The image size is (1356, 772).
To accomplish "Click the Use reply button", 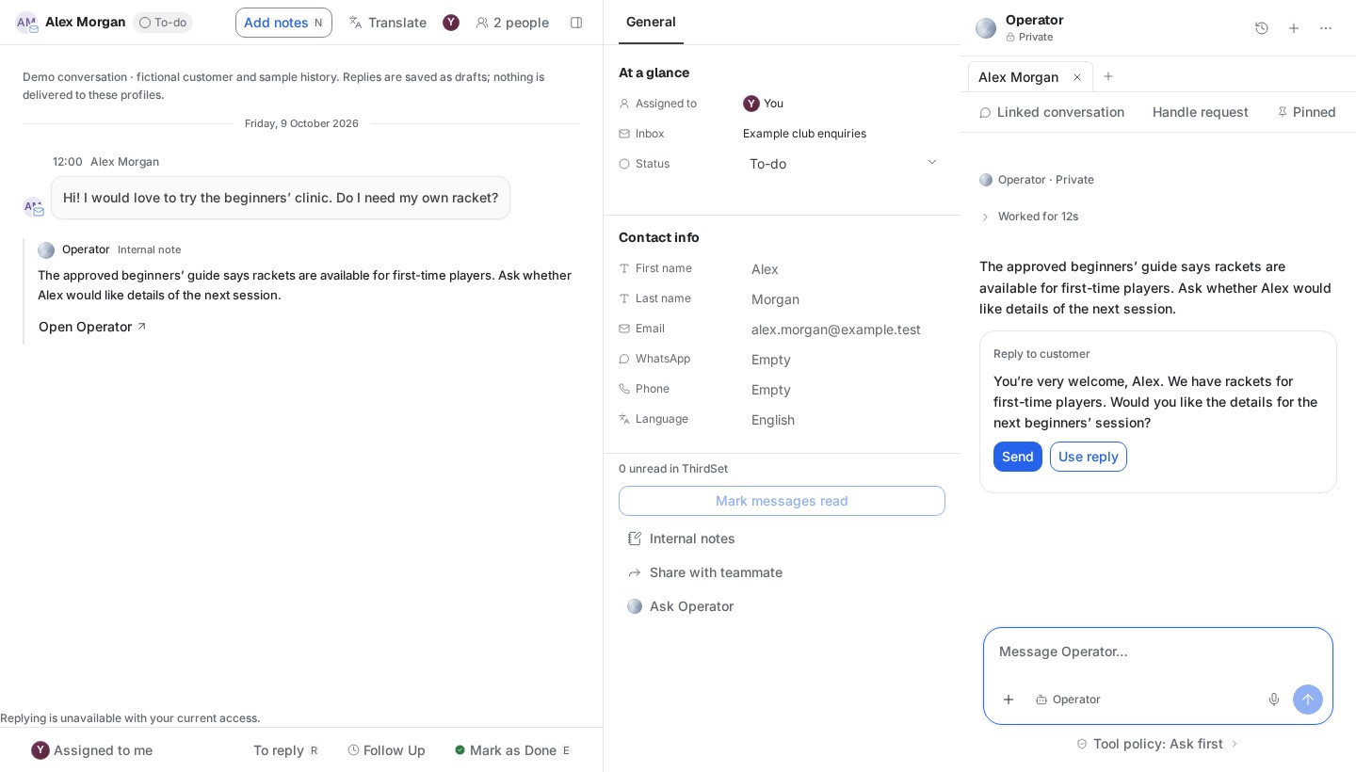I will tap(1089, 457).
